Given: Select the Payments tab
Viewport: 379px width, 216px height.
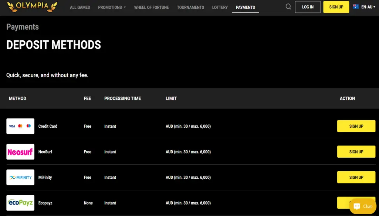Looking at the screenshot, I should coord(246,7).
